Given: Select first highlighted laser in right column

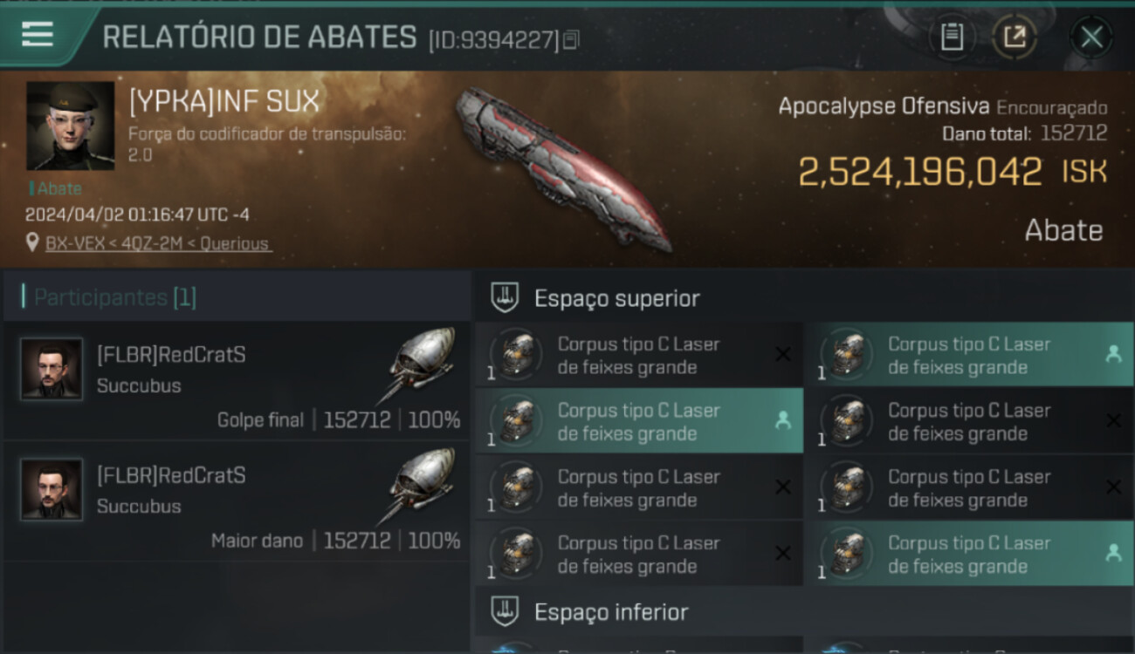Looking at the screenshot, I should tap(968, 355).
